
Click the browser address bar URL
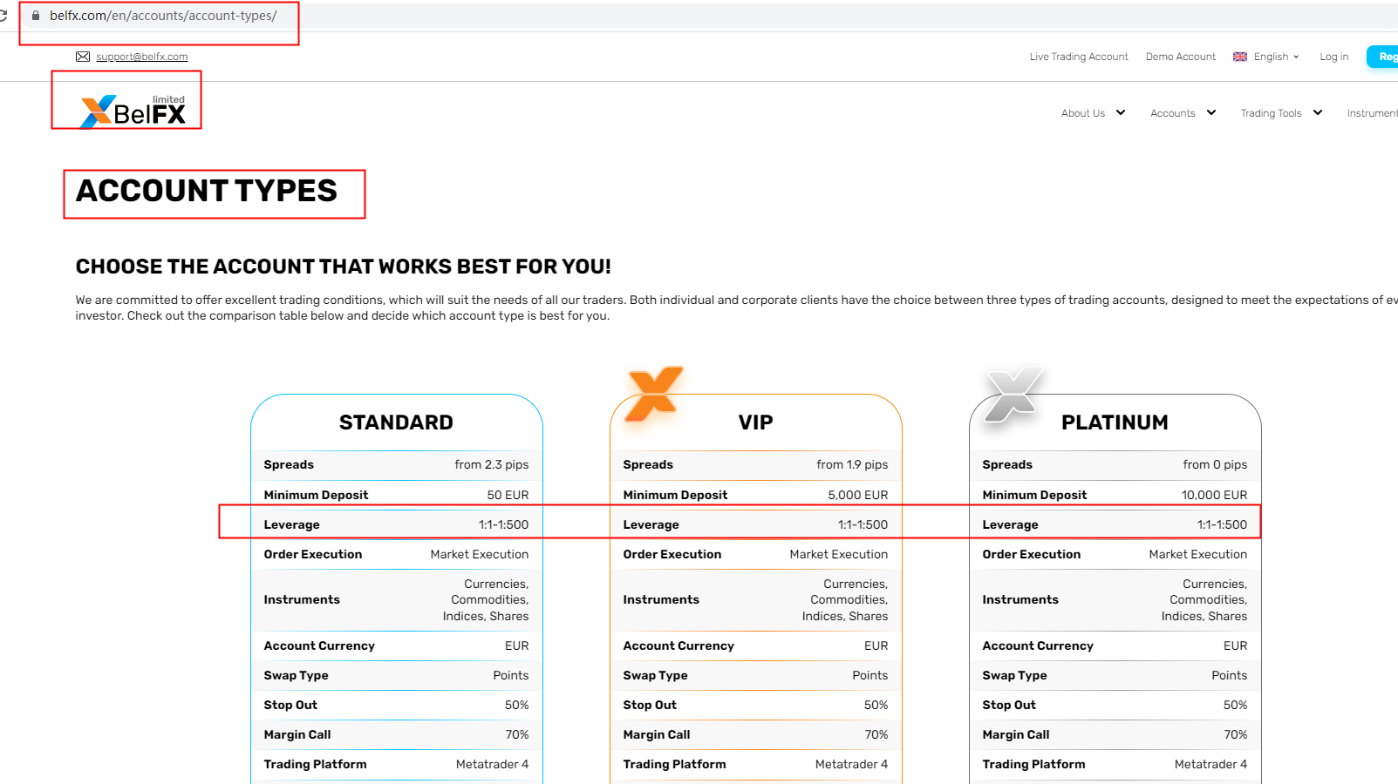pyautogui.click(x=163, y=16)
